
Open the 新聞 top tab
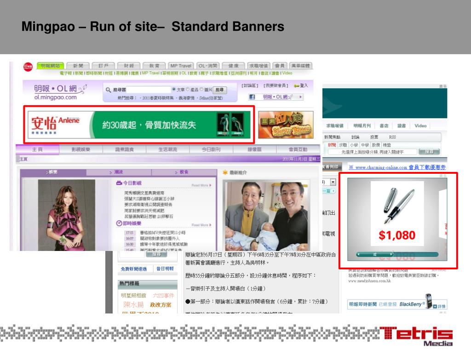(x=78, y=66)
